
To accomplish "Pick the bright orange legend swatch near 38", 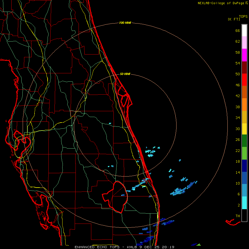I will tap(244, 105).
